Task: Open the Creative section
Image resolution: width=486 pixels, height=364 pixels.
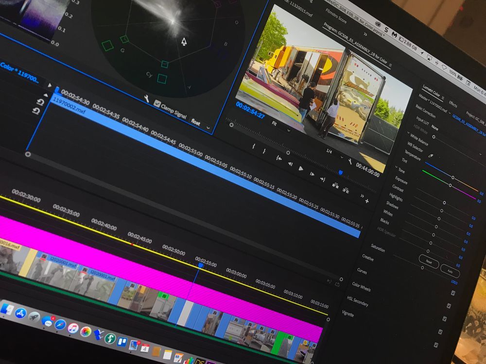Action: (x=368, y=258)
